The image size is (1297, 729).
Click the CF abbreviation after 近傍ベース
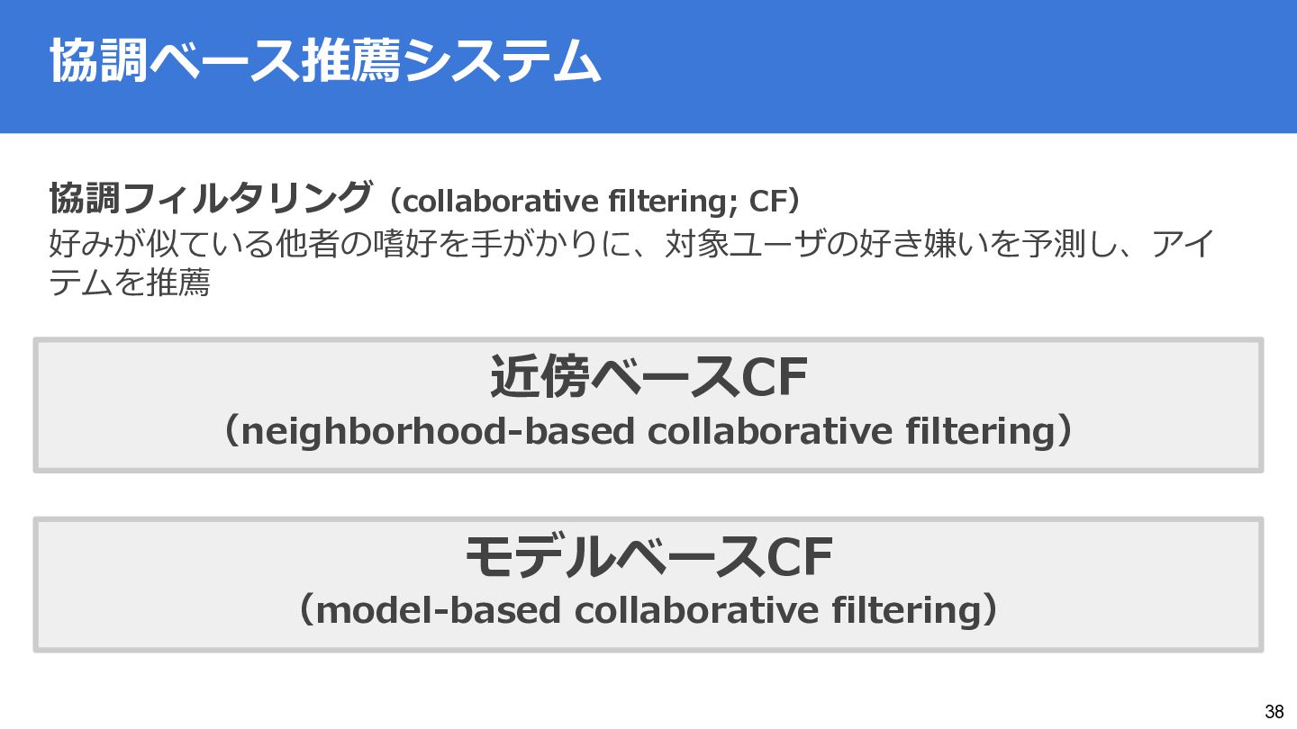(x=773, y=377)
